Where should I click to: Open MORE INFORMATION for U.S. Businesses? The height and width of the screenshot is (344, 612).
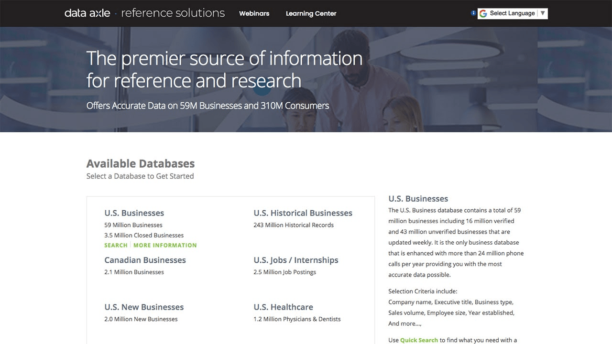(165, 245)
